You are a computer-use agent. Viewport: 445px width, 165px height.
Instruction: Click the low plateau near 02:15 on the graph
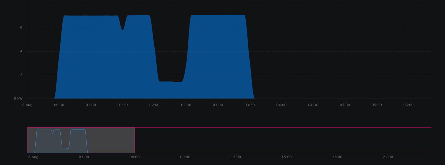(x=170, y=82)
